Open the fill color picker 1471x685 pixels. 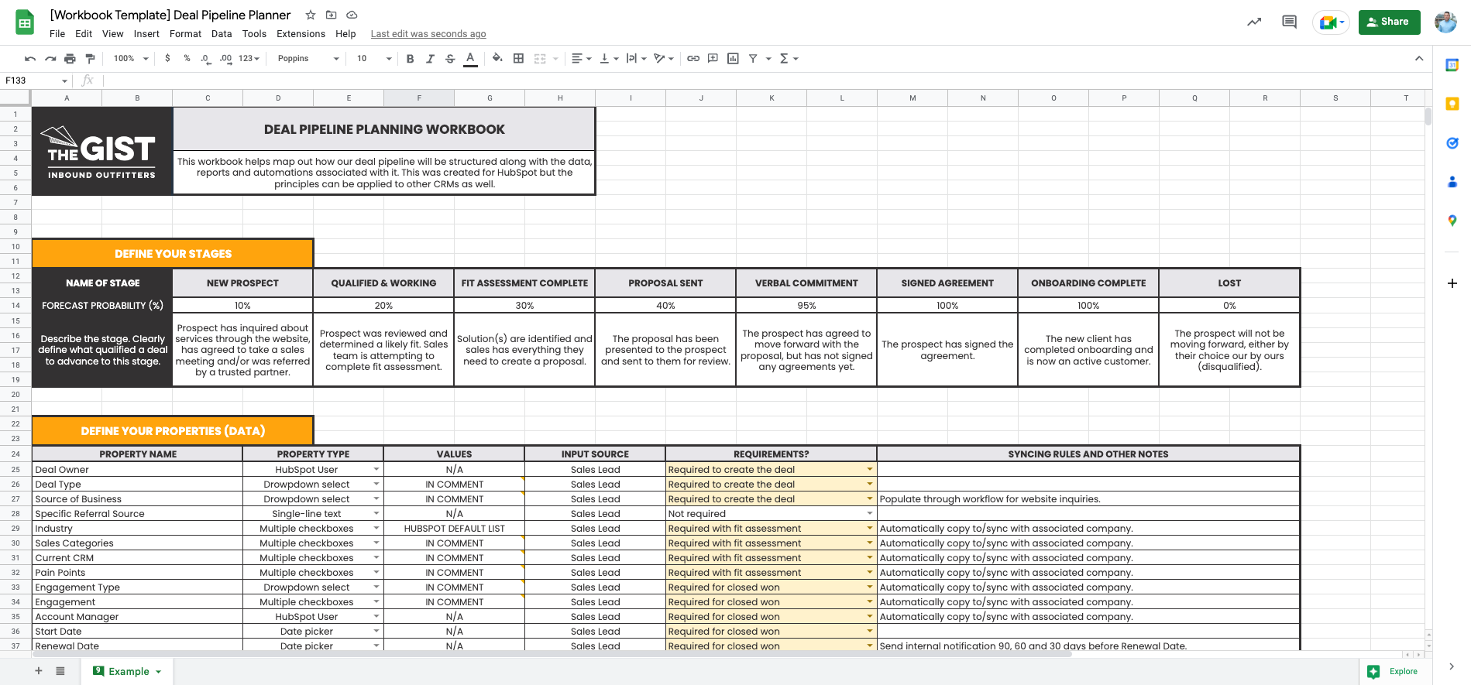497,59
